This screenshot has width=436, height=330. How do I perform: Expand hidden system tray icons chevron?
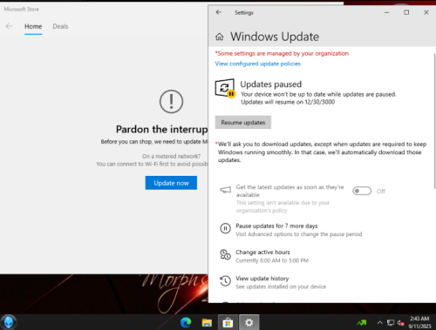pyautogui.click(x=379, y=322)
